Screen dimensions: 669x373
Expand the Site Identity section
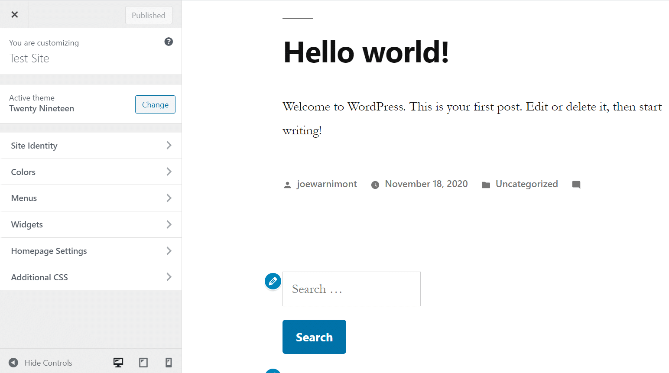(x=91, y=146)
